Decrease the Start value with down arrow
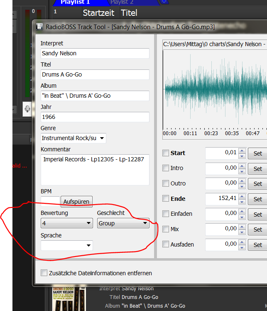267x311 pixels. point(242,156)
